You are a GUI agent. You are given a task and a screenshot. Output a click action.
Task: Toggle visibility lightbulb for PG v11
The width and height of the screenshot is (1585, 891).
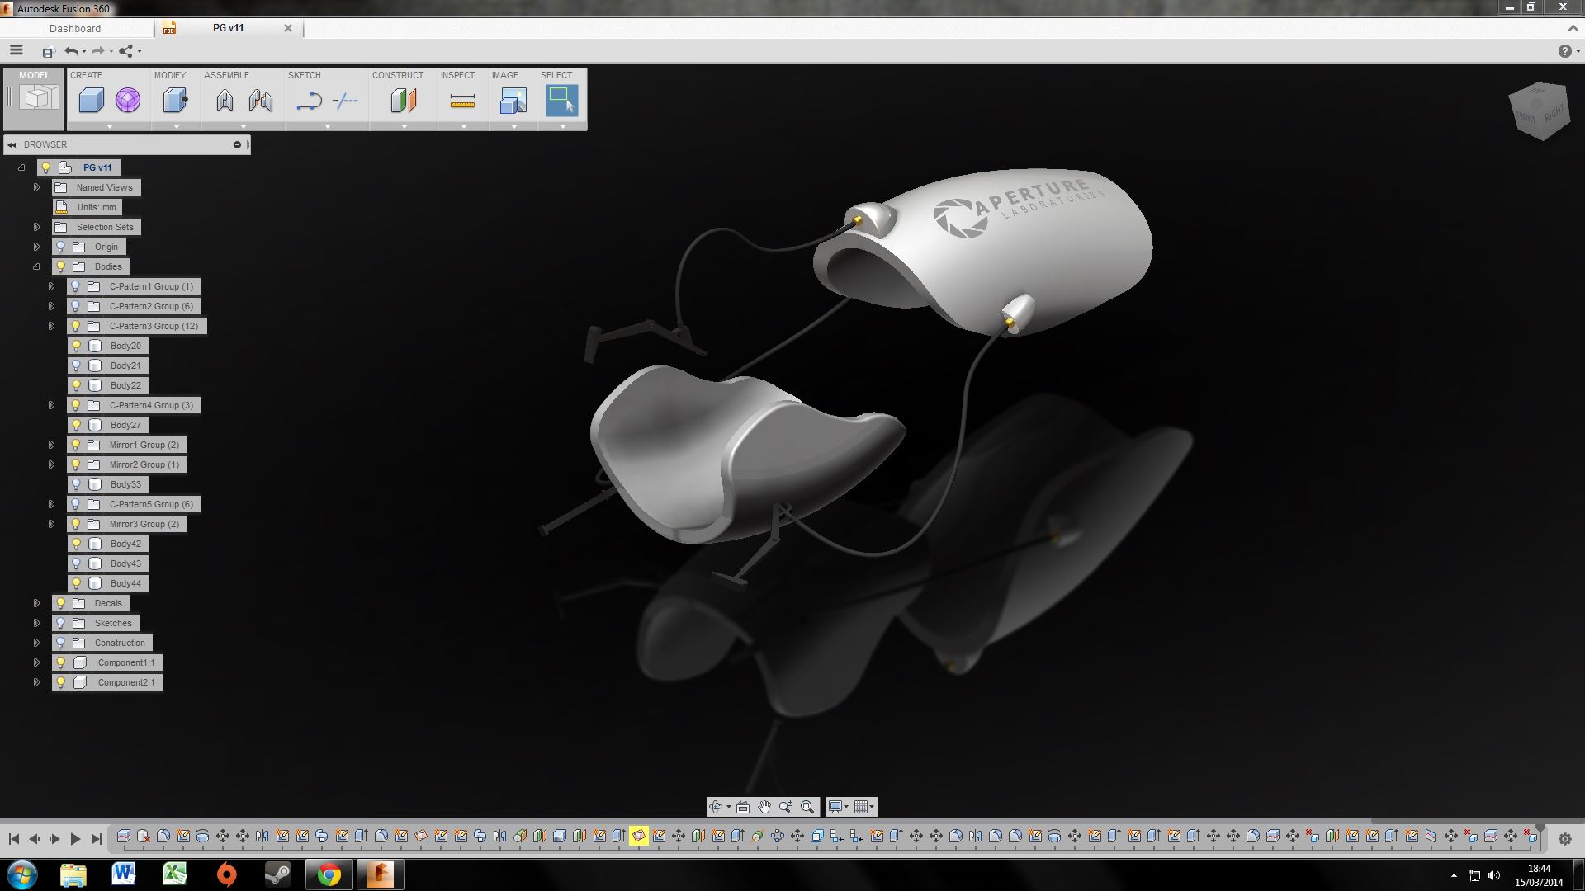pyautogui.click(x=46, y=167)
